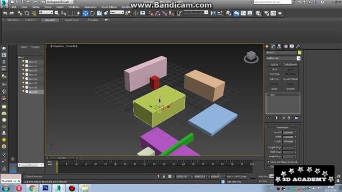Screen dimensions: 342x192
Task: Toggle 3D Snaps in main toolbar
Action: [151, 13]
